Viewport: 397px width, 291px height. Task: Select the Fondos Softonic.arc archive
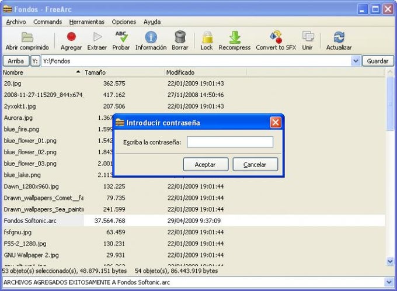coord(30,221)
